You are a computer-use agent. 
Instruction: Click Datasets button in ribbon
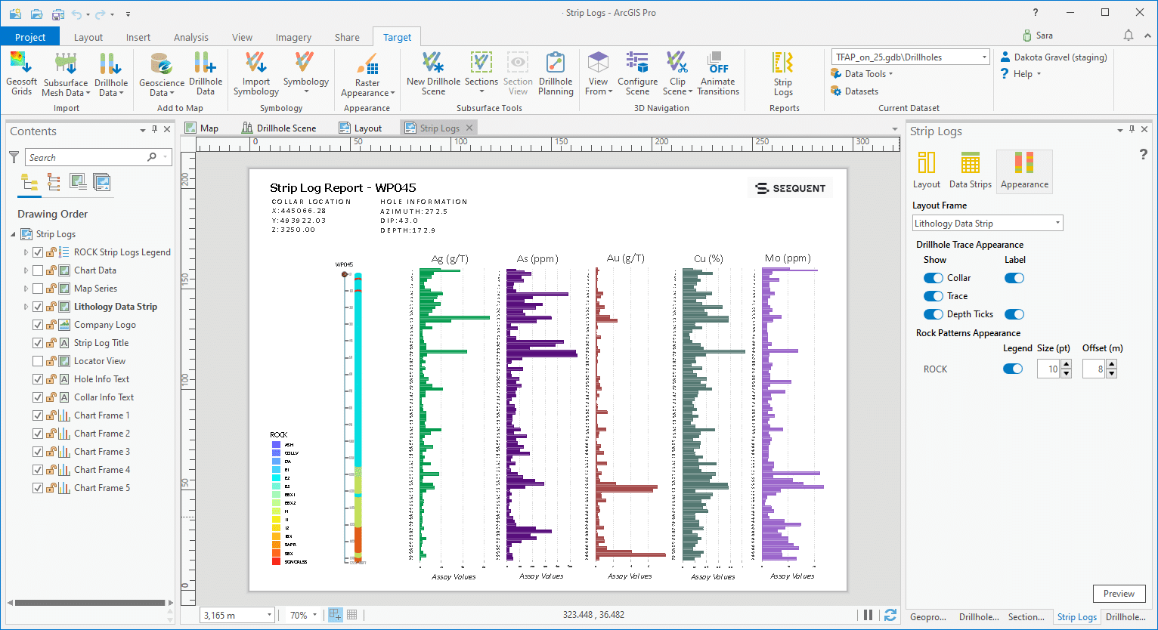855,91
